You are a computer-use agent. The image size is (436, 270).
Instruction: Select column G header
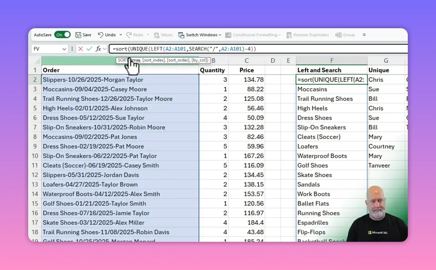pyautogui.click(x=386, y=60)
